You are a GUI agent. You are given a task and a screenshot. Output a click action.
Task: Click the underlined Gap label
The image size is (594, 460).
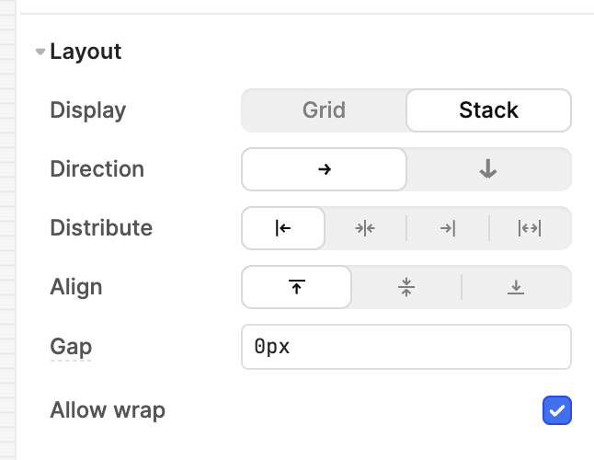click(x=71, y=346)
